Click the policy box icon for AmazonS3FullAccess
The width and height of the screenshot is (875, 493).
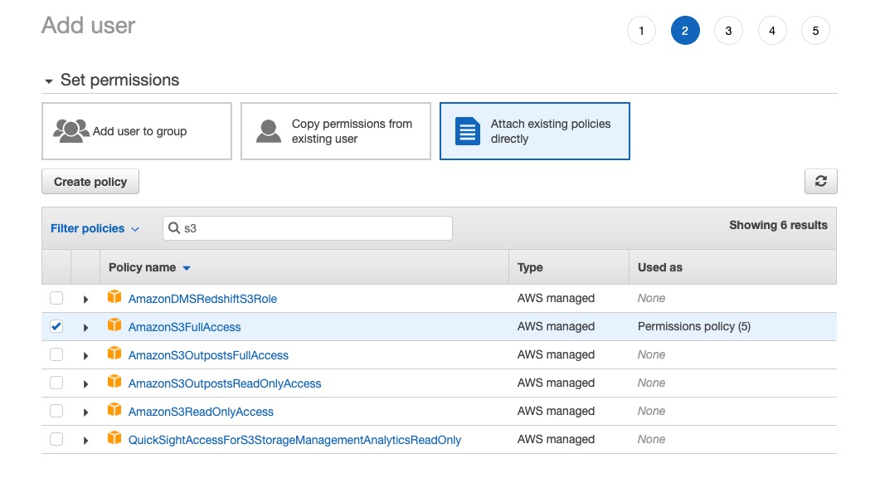coord(114,325)
